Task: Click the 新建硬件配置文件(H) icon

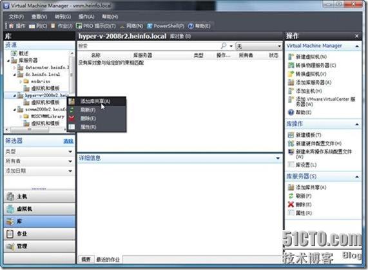Action: [x=291, y=143]
